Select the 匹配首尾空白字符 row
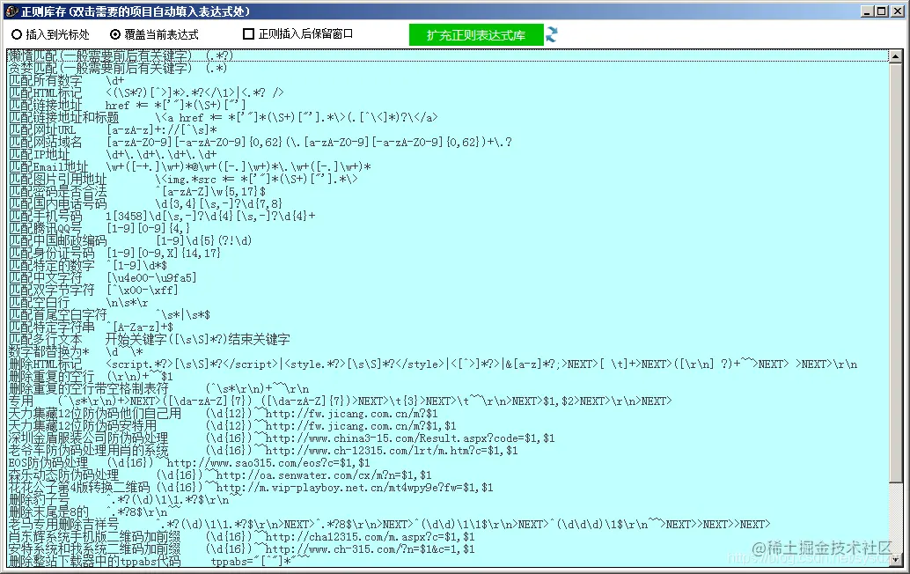This screenshot has height=574, width=910. click(x=447, y=314)
